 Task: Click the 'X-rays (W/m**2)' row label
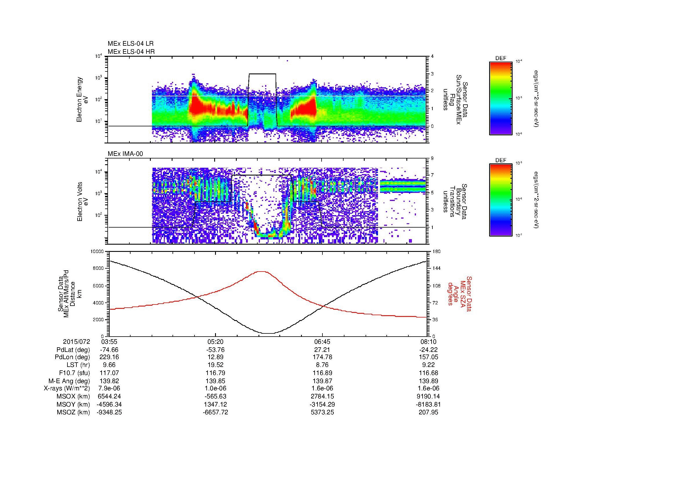[x=67, y=388]
